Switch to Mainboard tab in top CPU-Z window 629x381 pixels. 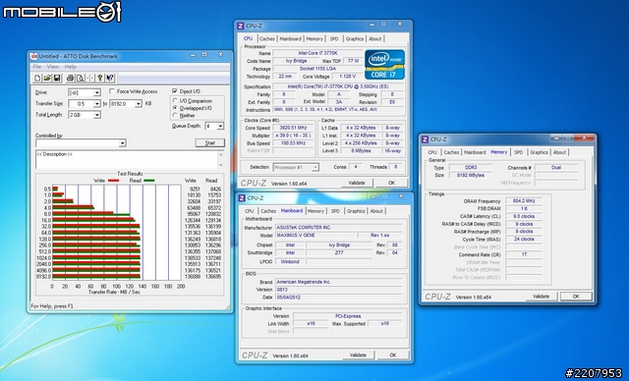[291, 39]
